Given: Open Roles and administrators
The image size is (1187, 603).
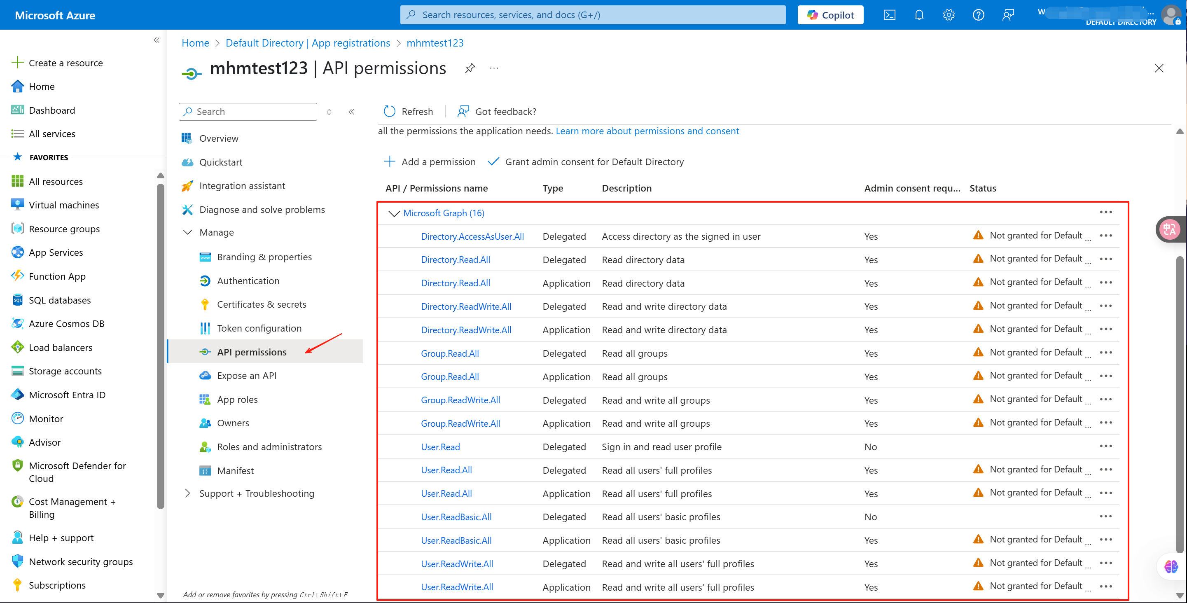Looking at the screenshot, I should [x=269, y=447].
